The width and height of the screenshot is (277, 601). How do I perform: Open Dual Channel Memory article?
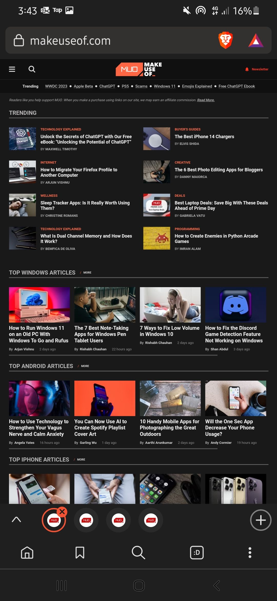tap(86, 239)
